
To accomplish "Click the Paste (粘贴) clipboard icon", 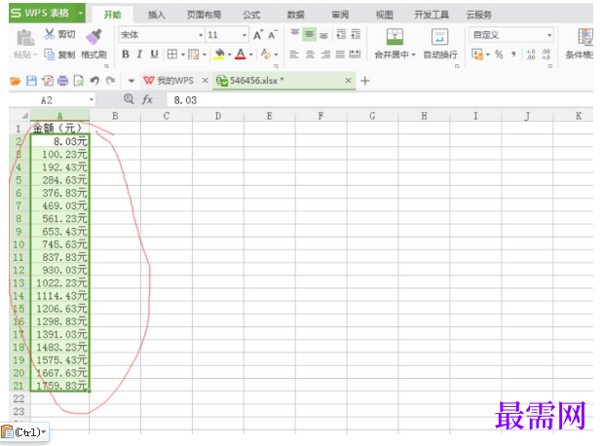I will pyautogui.click(x=25, y=38).
